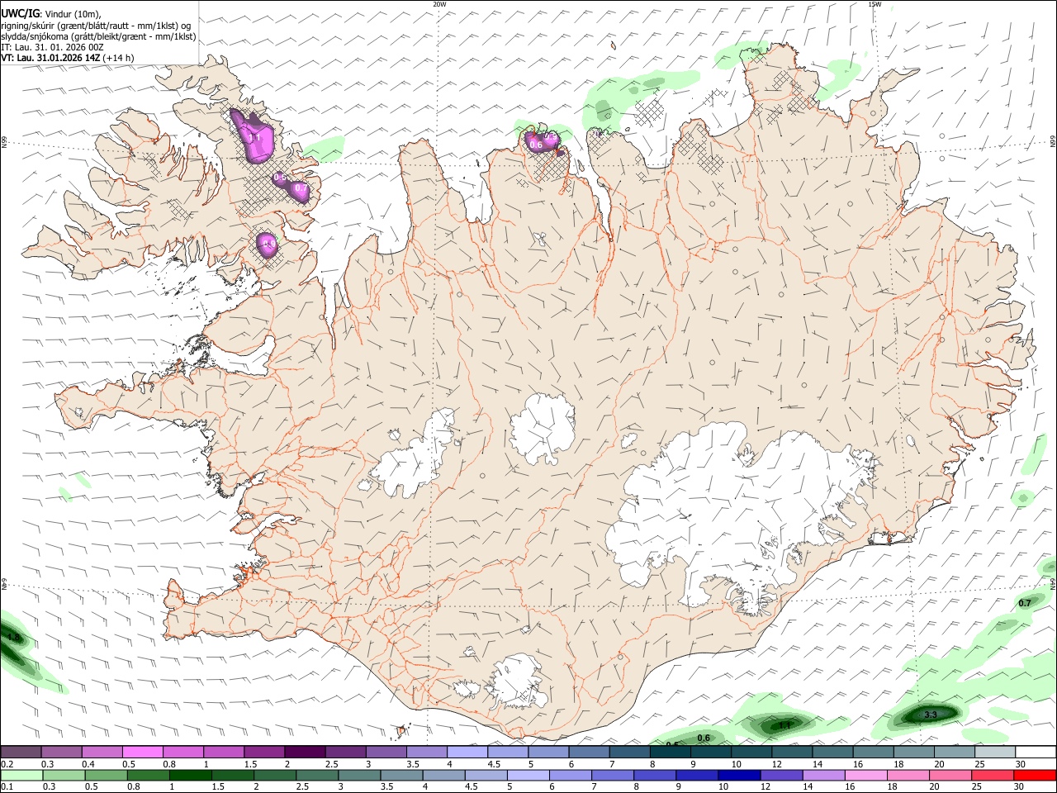Click the 'IT: Lau. 31. 01. 2026 00Z' line
The height and width of the screenshot is (793, 1057).
coord(52,47)
